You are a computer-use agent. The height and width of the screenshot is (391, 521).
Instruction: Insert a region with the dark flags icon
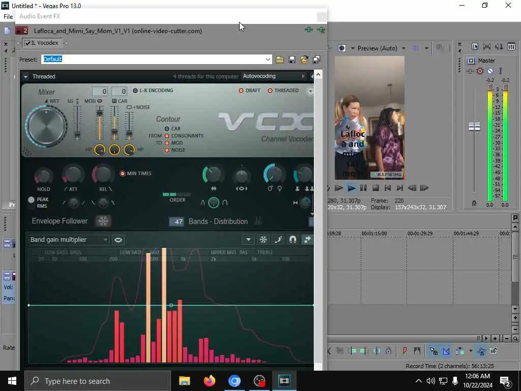(417, 351)
